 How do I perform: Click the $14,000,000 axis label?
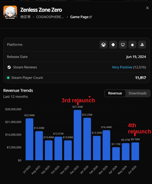13,135
